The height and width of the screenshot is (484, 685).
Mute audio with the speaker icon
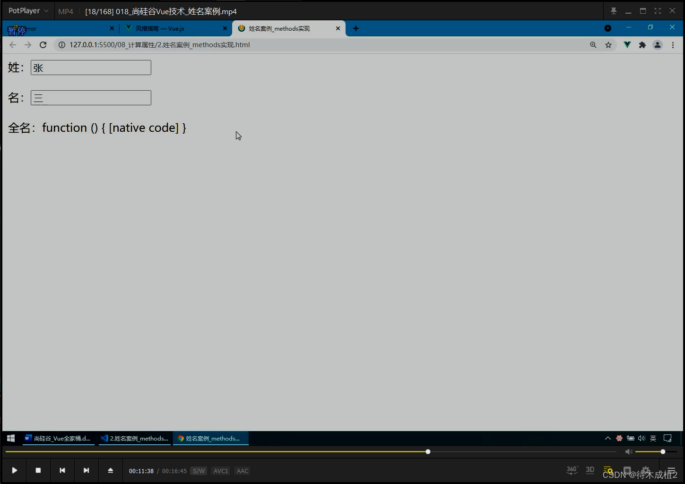pos(629,452)
